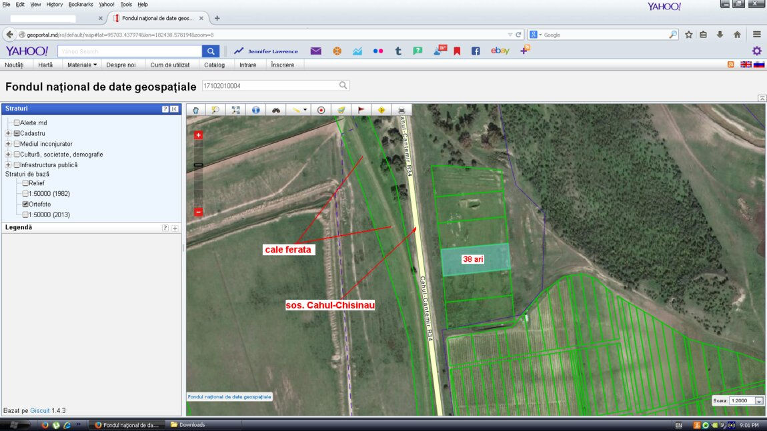Open the Downloads folder on the taskbar
The width and height of the screenshot is (767, 431).
tap(188, 424)
